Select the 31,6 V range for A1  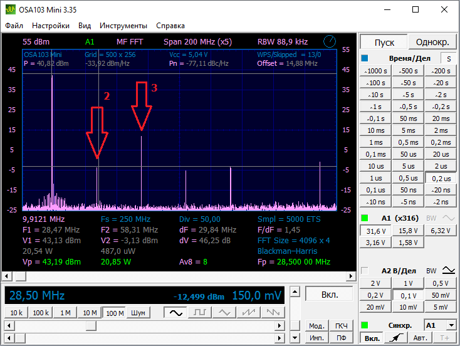tap(376, 231)
